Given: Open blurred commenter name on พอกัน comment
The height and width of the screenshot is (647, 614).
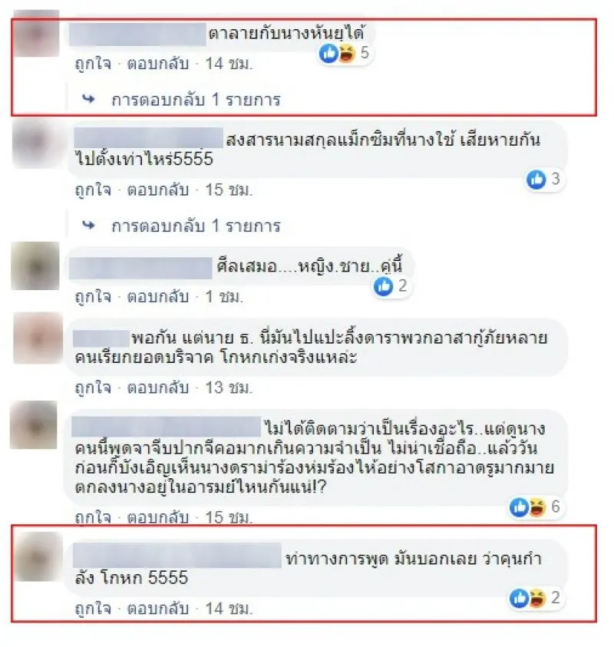Looking at the screenshot, I should pos(101,338).
